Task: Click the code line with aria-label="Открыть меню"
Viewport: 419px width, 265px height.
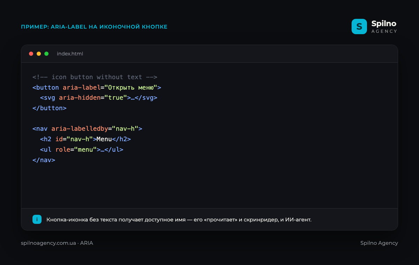Action: point(97,88)
